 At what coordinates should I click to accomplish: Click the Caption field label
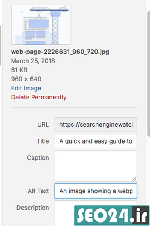click(38, 157)
